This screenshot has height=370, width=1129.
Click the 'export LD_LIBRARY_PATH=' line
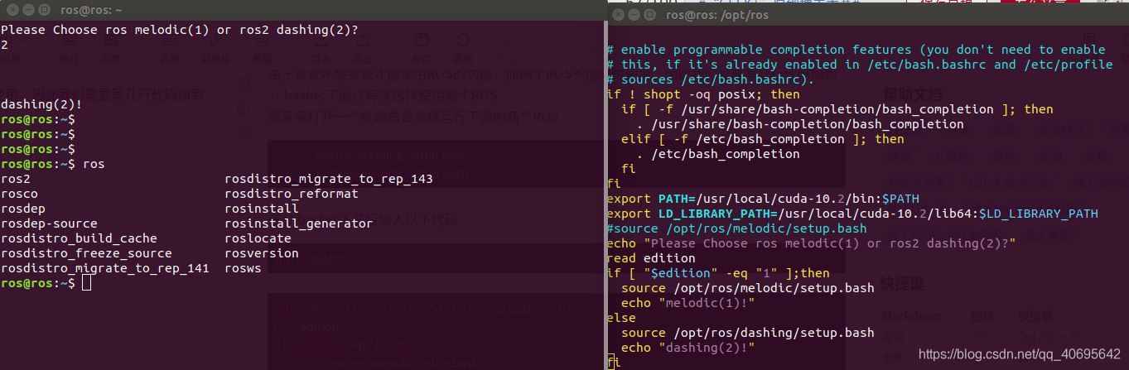click(852, 214)
